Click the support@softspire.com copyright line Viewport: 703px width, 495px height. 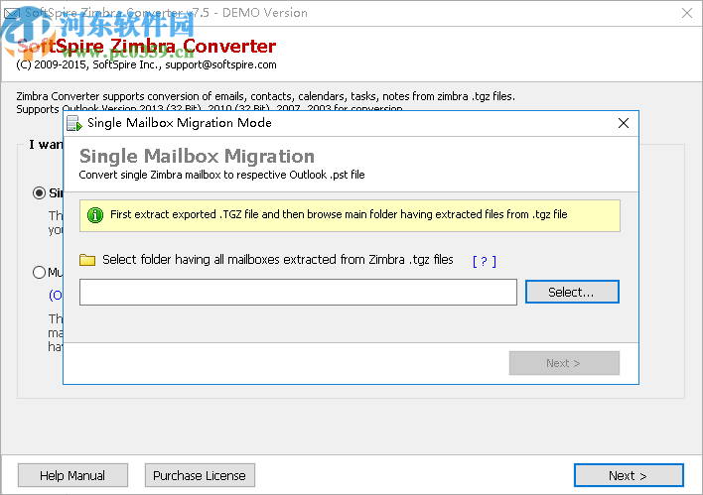coord(146,64)
